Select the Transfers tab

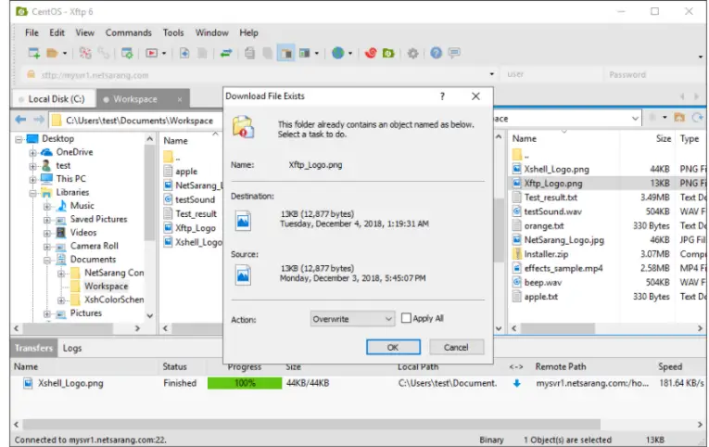(33, 348)
